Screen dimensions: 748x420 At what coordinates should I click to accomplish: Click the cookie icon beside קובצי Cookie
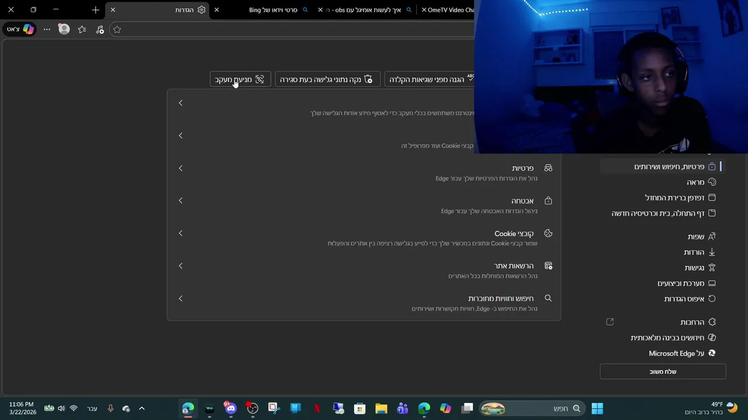548,233
